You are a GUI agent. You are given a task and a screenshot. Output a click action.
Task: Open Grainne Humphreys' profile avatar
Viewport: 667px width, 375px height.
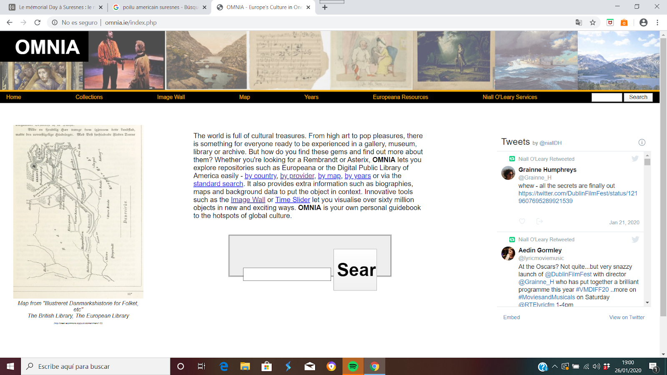pos(508,173)
